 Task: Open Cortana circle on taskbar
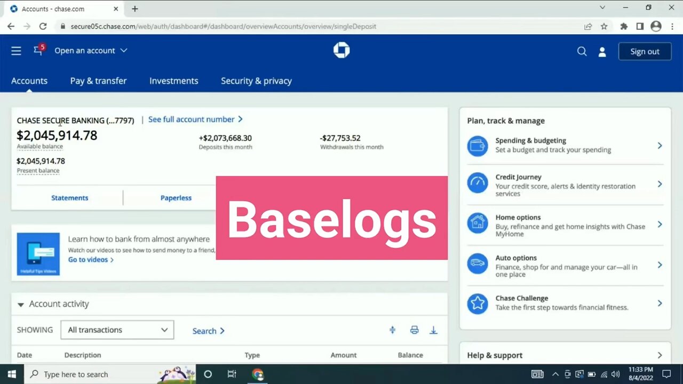pos(208,374)
